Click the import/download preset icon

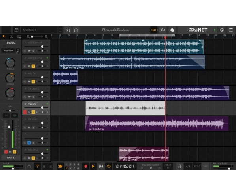pyautogui.click(x=68, y=30)
